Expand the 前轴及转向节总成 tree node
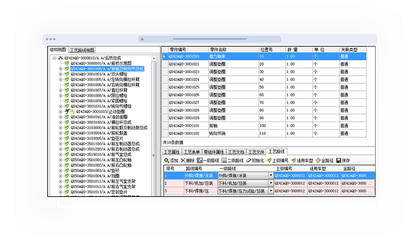 coord(61,69)
